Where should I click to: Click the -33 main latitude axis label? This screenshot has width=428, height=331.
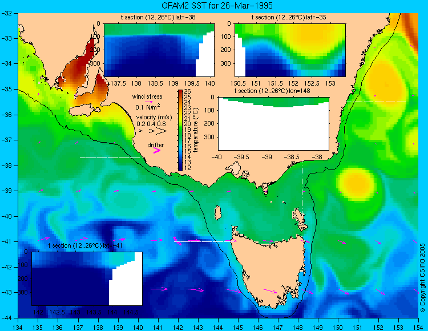[x=6, y=38]
